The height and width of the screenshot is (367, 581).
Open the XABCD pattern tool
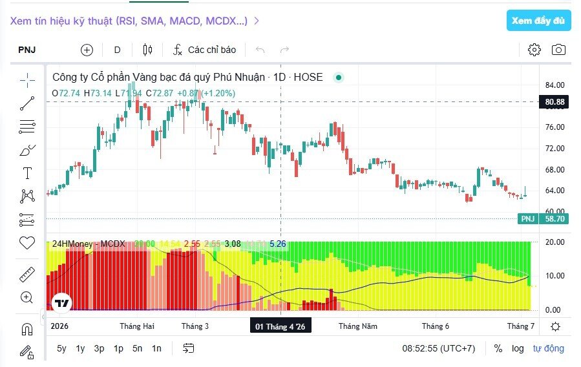click(27, 196)
